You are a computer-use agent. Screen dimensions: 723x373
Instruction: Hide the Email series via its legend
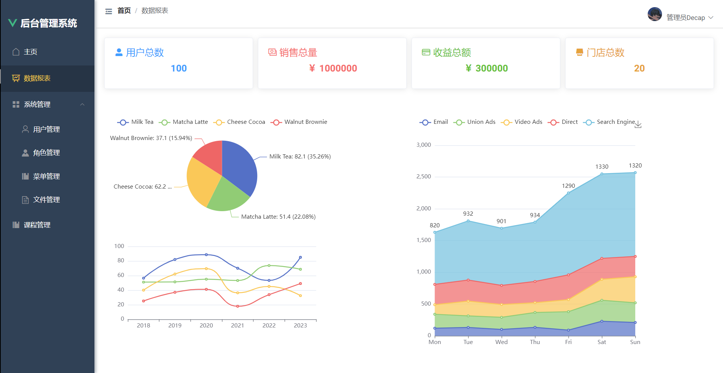point(433,122)
